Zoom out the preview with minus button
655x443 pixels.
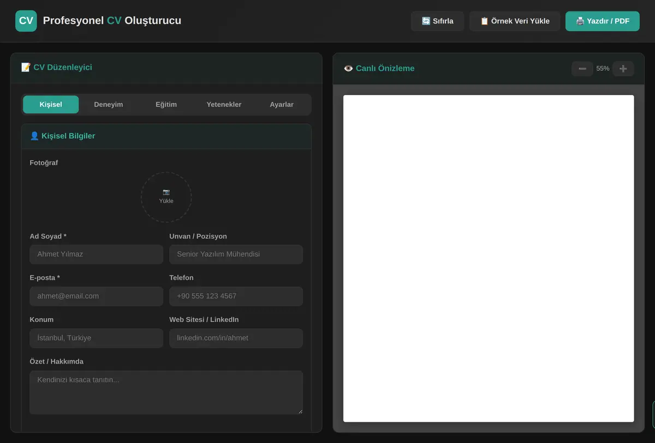[582, 69]
